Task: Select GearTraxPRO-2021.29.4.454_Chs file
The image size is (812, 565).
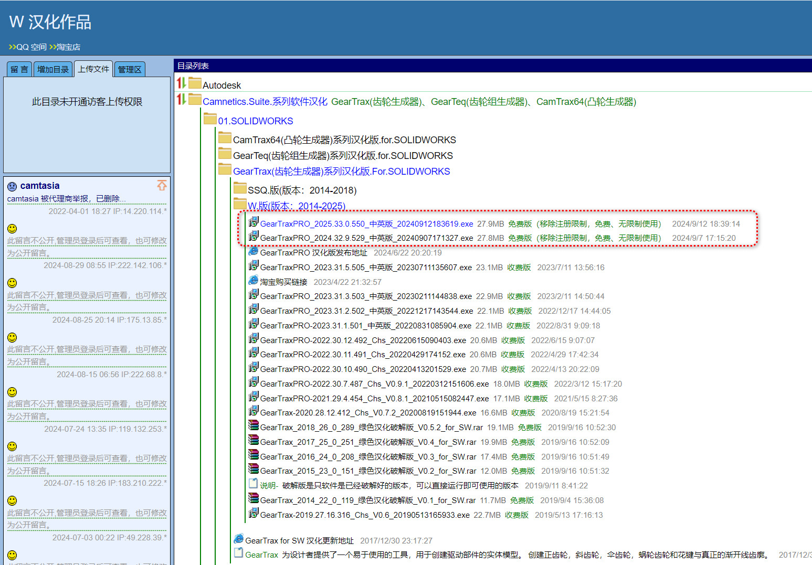Action: point(374,399)
